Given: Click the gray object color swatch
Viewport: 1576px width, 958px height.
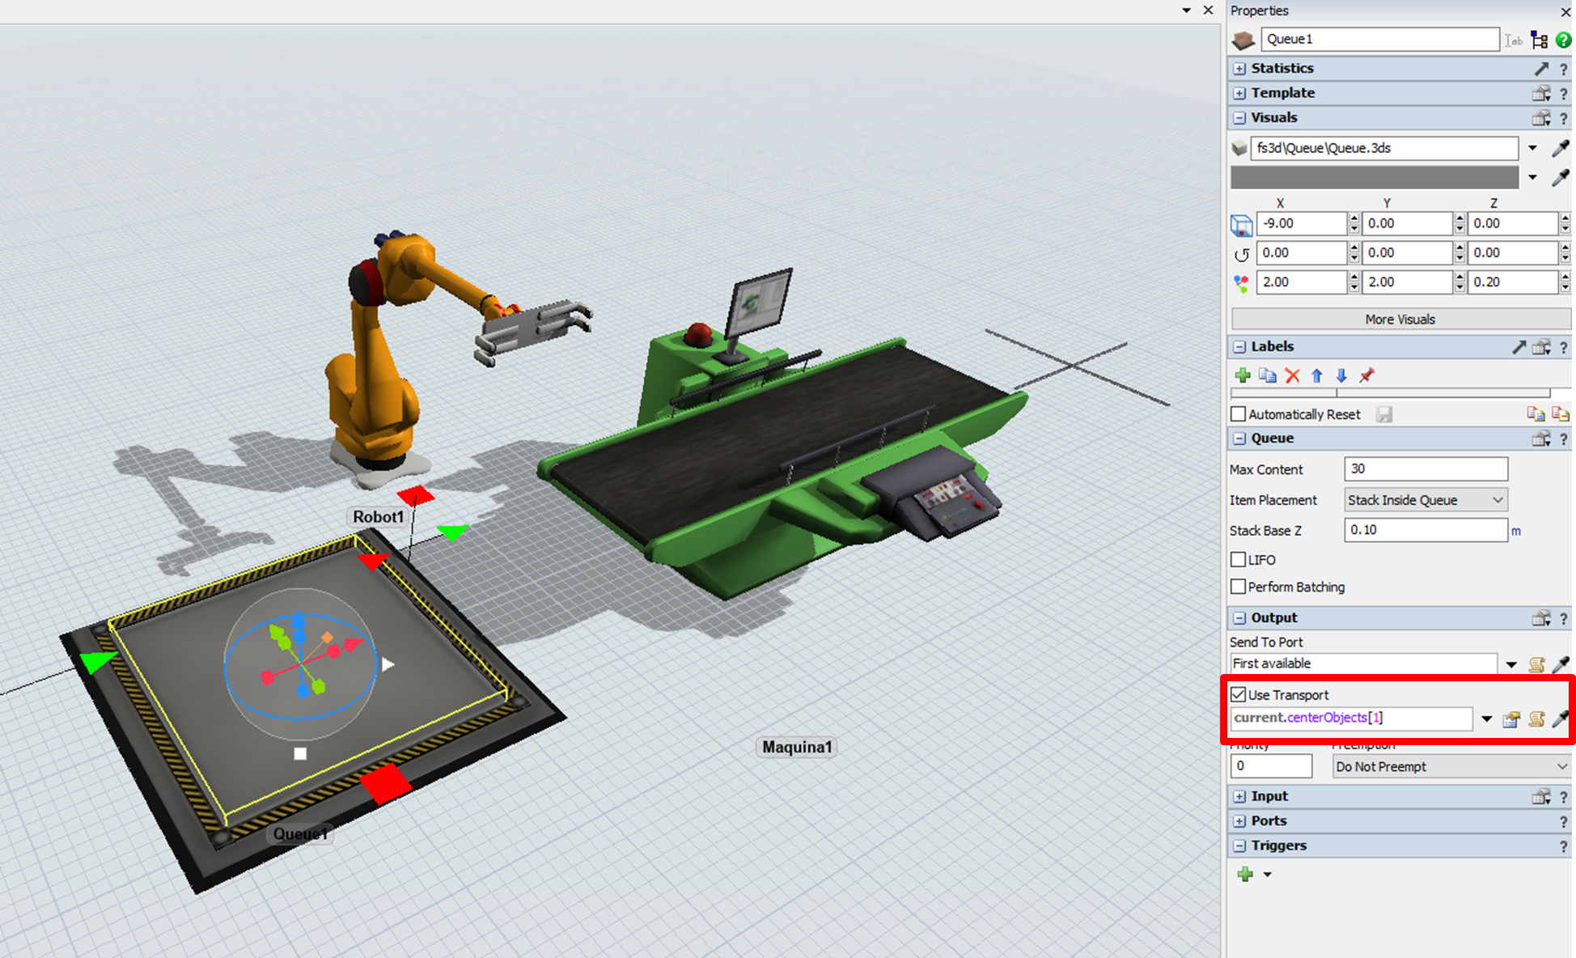Looking at the screenshot, I should pos(1374,177).
